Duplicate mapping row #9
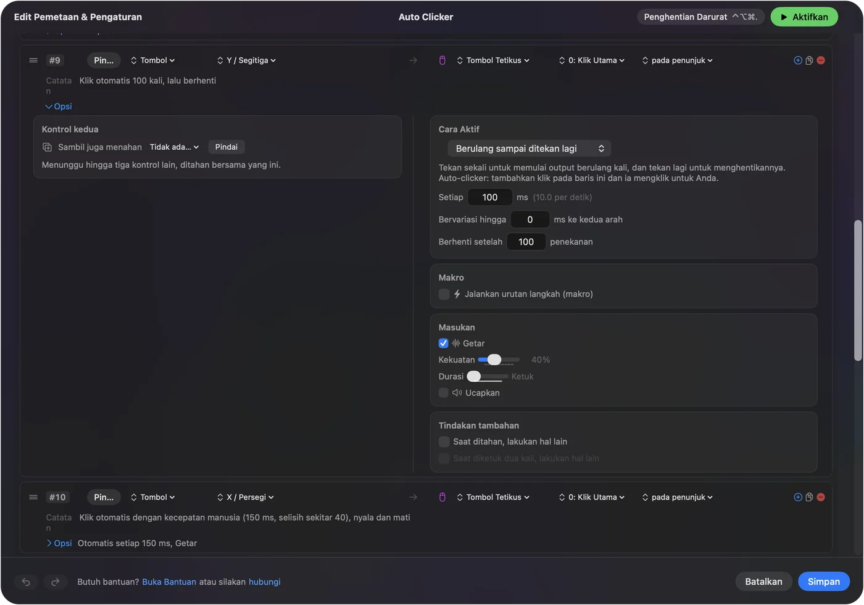 [x=809, y=60]
